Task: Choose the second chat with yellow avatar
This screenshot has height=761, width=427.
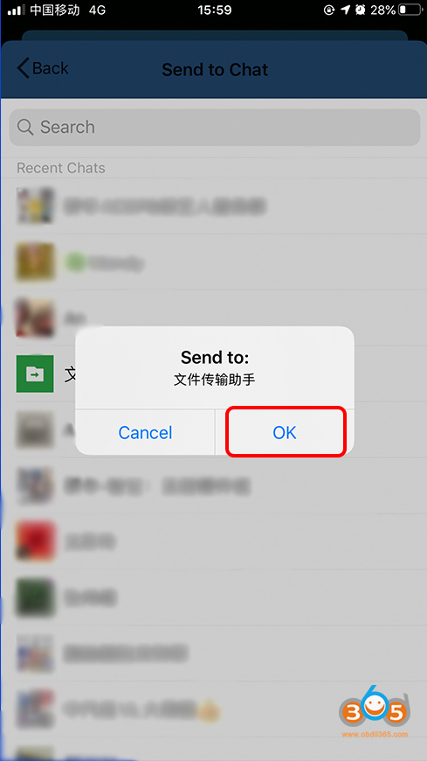Action: [35, 262]
